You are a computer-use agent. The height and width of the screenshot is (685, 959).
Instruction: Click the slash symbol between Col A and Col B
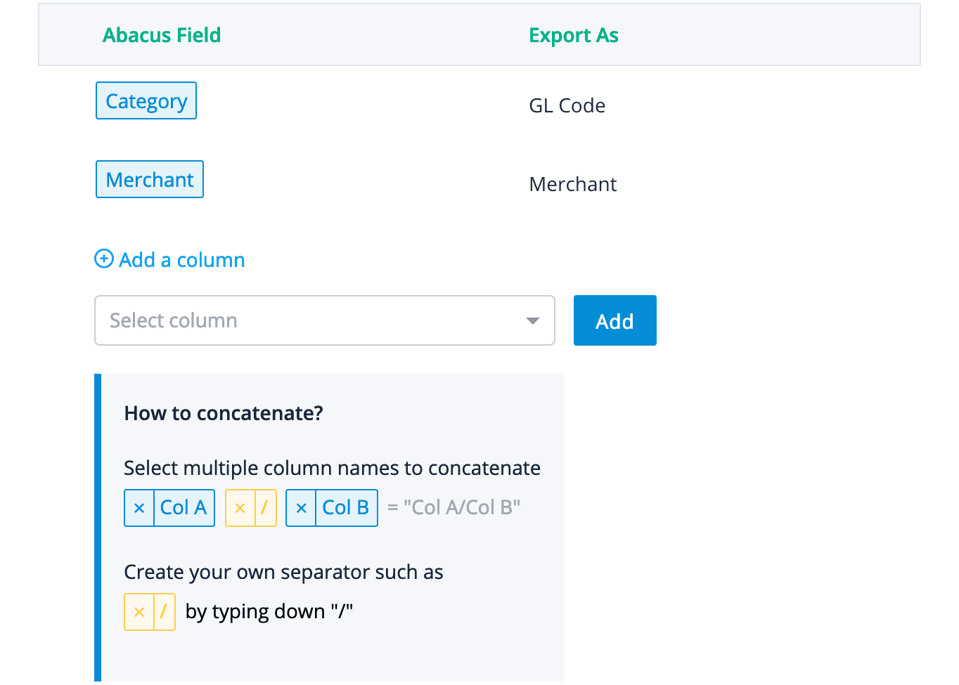click(264, 508)
